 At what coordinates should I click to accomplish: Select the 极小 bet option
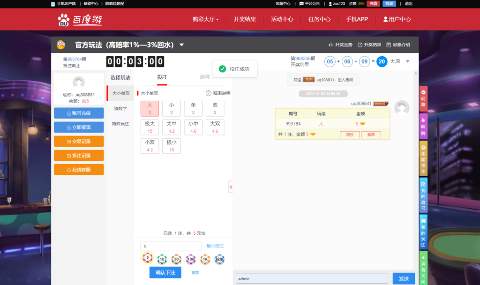[172, 146]
